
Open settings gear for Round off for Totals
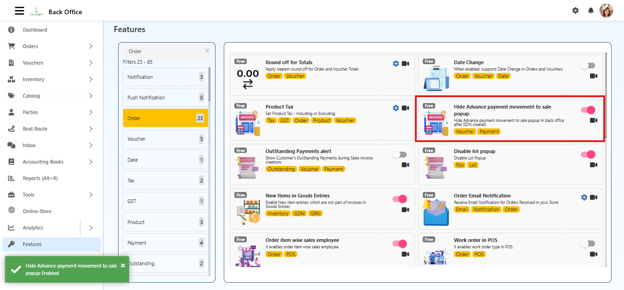pos(396,64)
